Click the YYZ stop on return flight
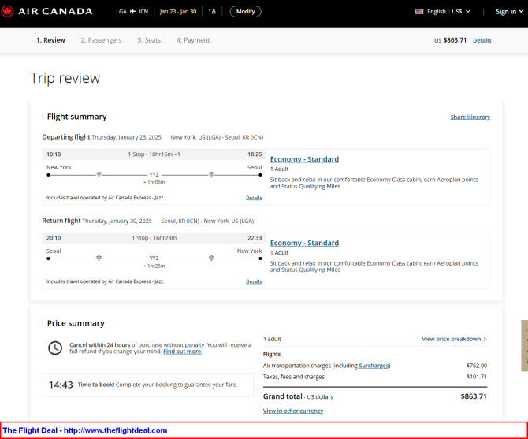The width and height of the screenshot is (528, 439). pos(154,259)
